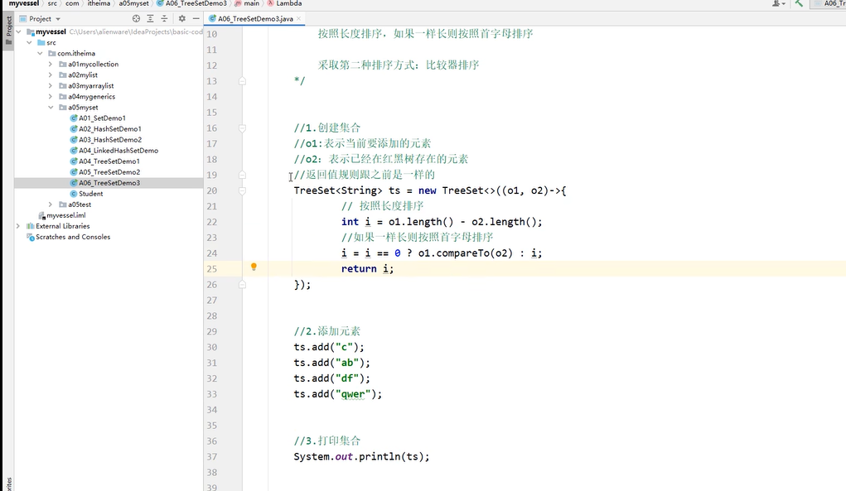Screen dimensions: 846x491
Task: Hide the Project tool window with minus icon
Action: 196,17
